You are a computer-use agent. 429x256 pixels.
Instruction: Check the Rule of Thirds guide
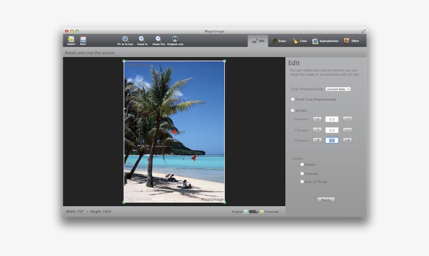[302, 181]
